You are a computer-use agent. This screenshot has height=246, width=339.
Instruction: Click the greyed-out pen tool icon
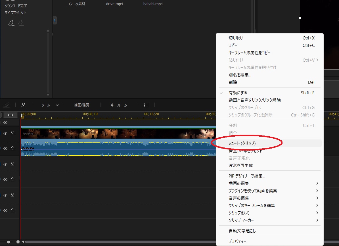pyautogui.click(x=6, y=105)
